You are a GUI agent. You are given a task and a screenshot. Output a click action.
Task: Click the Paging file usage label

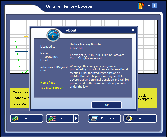[21, 98]
